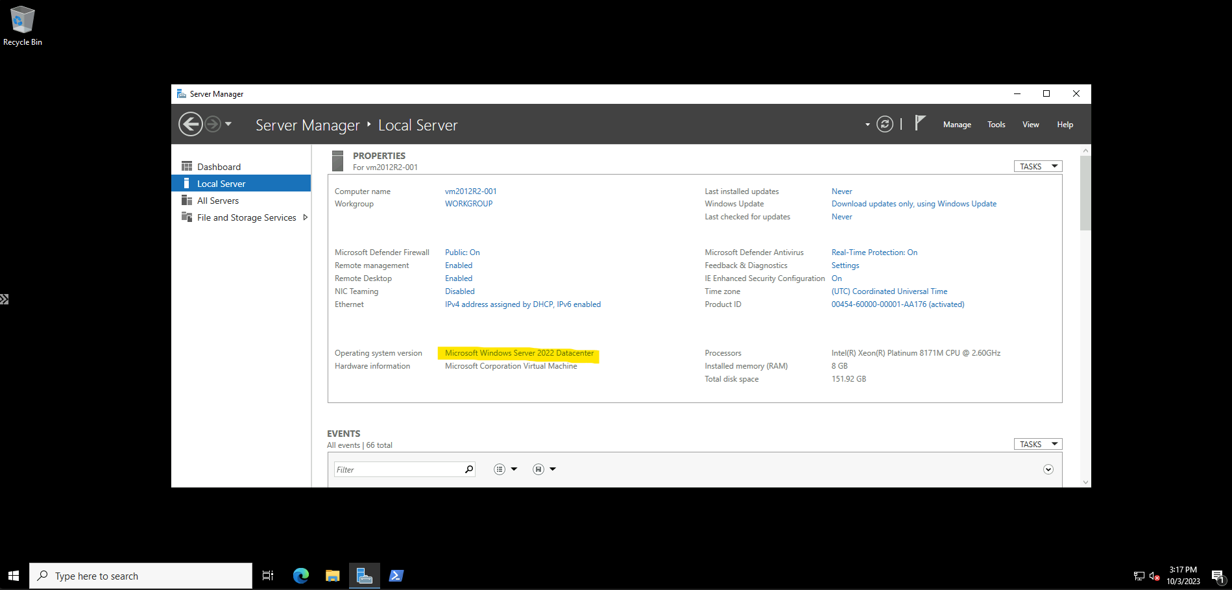Click Remote Desktop Enabled link

coord(459,278)
